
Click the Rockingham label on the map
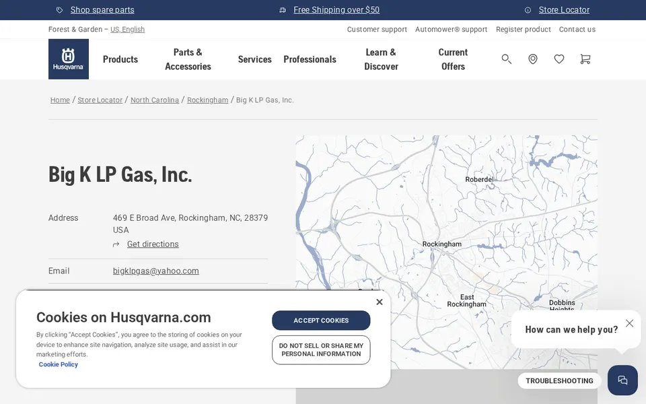tap(441, 244)
